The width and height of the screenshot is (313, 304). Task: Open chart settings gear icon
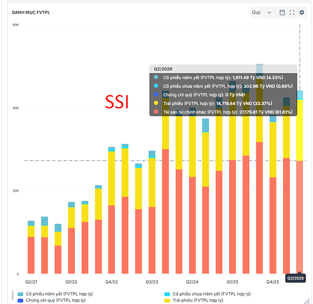click(301, 13)
